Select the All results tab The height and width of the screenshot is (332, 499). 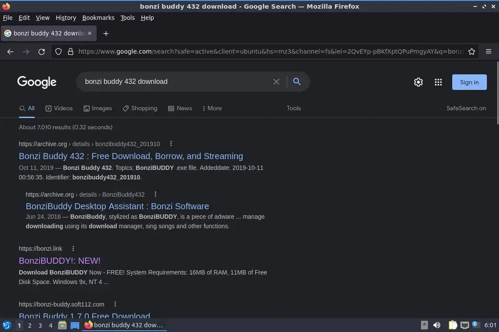(27, 109)
